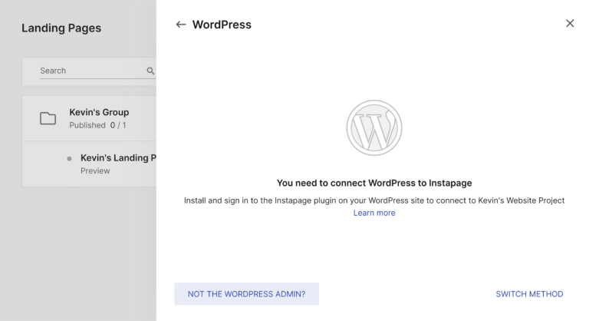Open Kevin's Group row
Screen dimensions: 589x321
coord(89,118)
